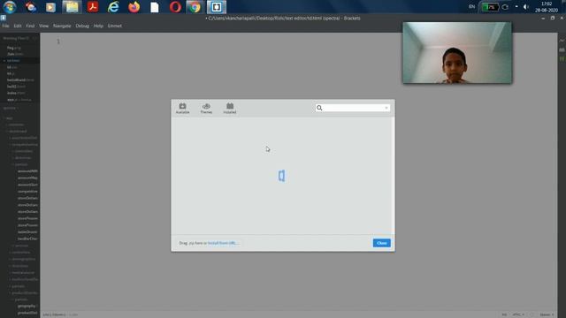Open the Emmet menu
This screenshot has height=318, width=566.
115,26
